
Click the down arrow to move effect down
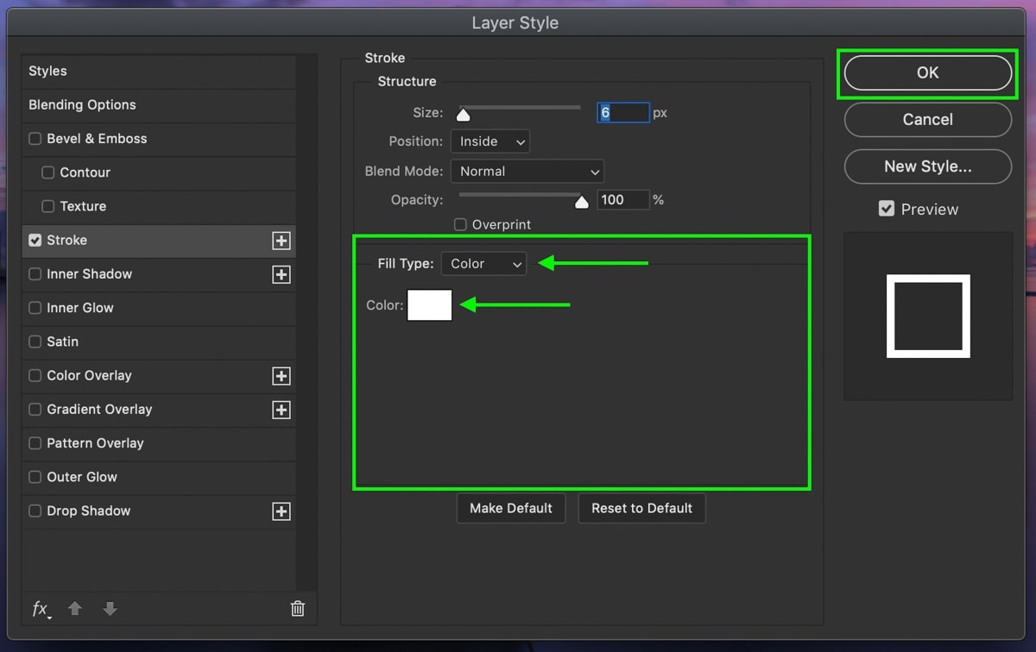pyautogui.click(x=110, y=609)
